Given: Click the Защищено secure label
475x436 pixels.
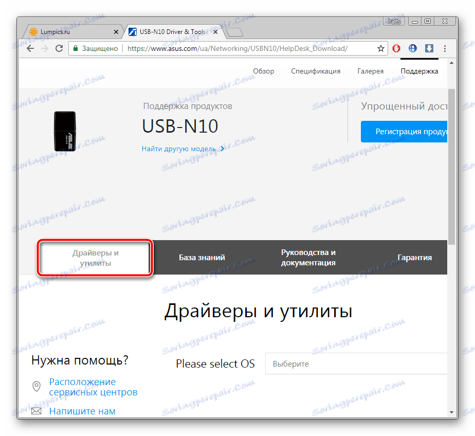Looking at the screenshot, I should click(100, 48).
